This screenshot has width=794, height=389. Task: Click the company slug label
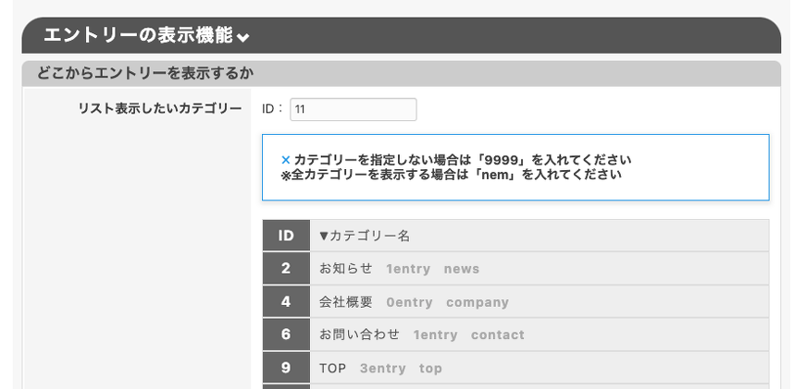[x=477, y=302]
